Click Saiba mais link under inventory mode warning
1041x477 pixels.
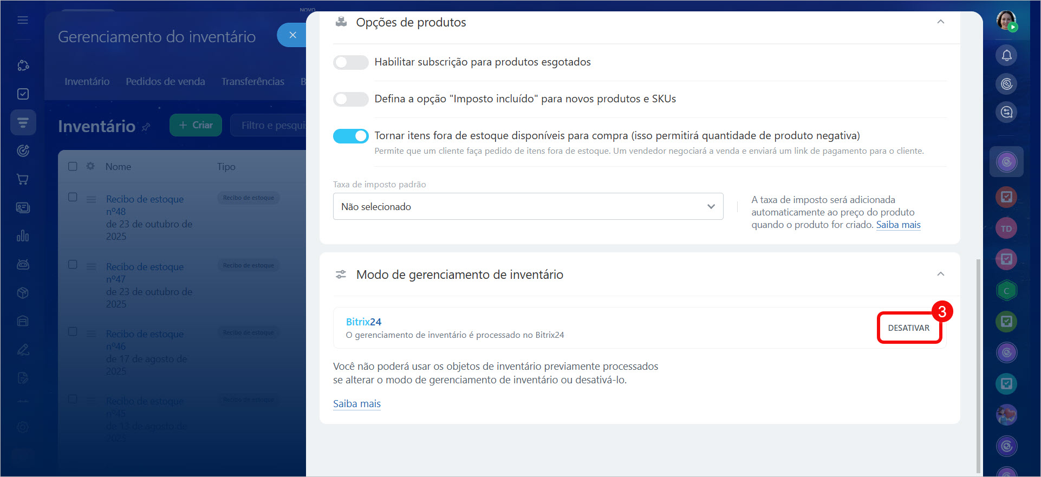click(356, 403)
